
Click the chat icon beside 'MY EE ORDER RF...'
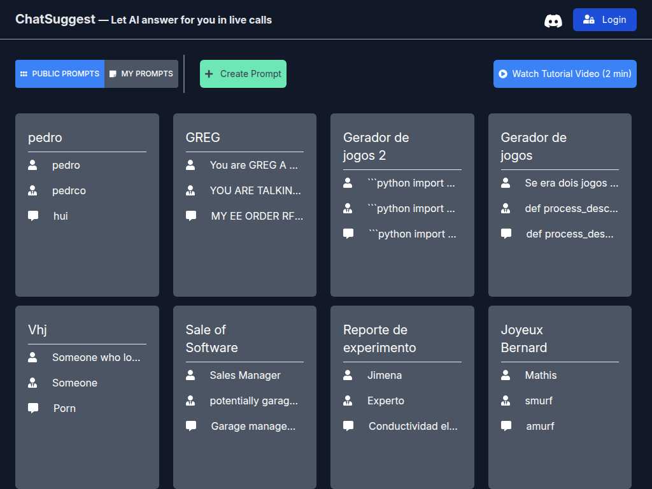coord(191,216)
